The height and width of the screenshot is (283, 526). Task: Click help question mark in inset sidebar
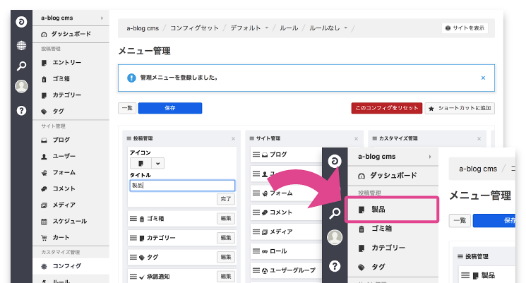(335, 266)
